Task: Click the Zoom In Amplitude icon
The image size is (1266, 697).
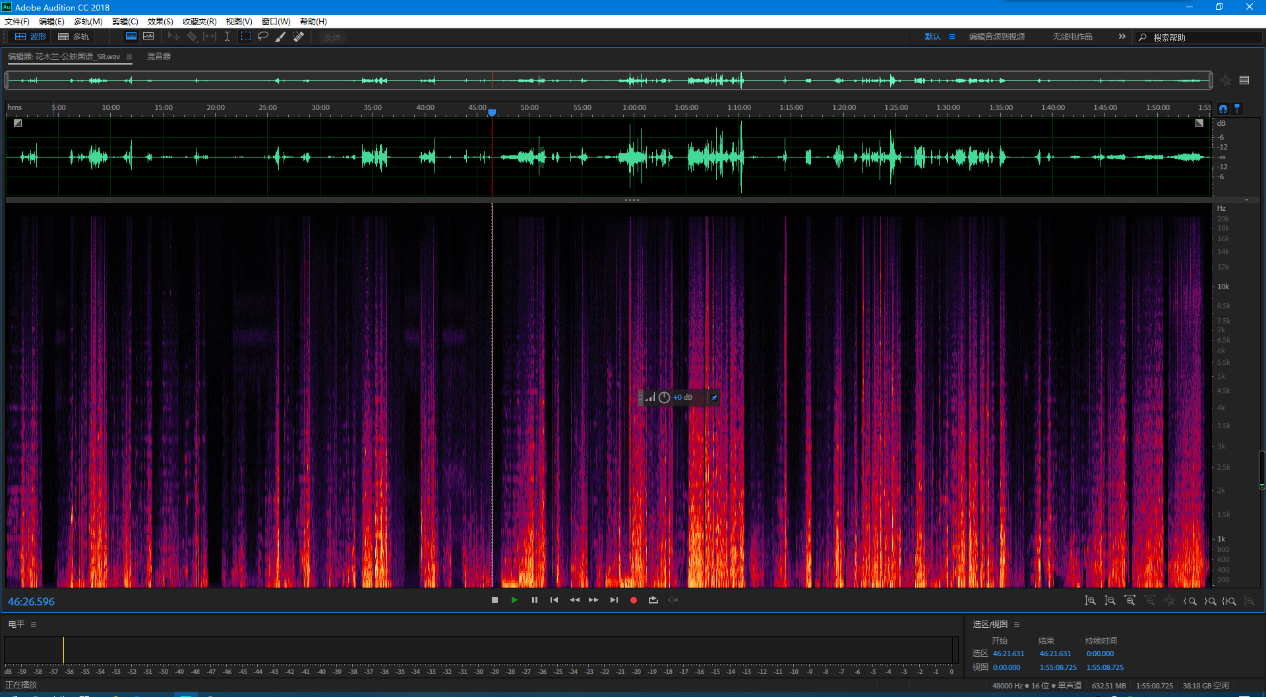Action: (1091, 601)
